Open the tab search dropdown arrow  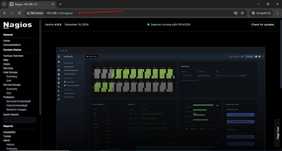coord(4,4)
